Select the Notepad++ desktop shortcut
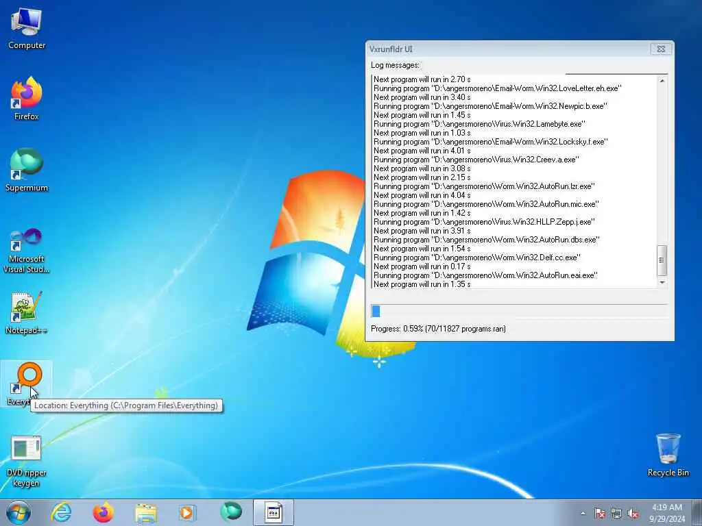The image size is (702, 526). pyautogui.click(x=27, y=312)
